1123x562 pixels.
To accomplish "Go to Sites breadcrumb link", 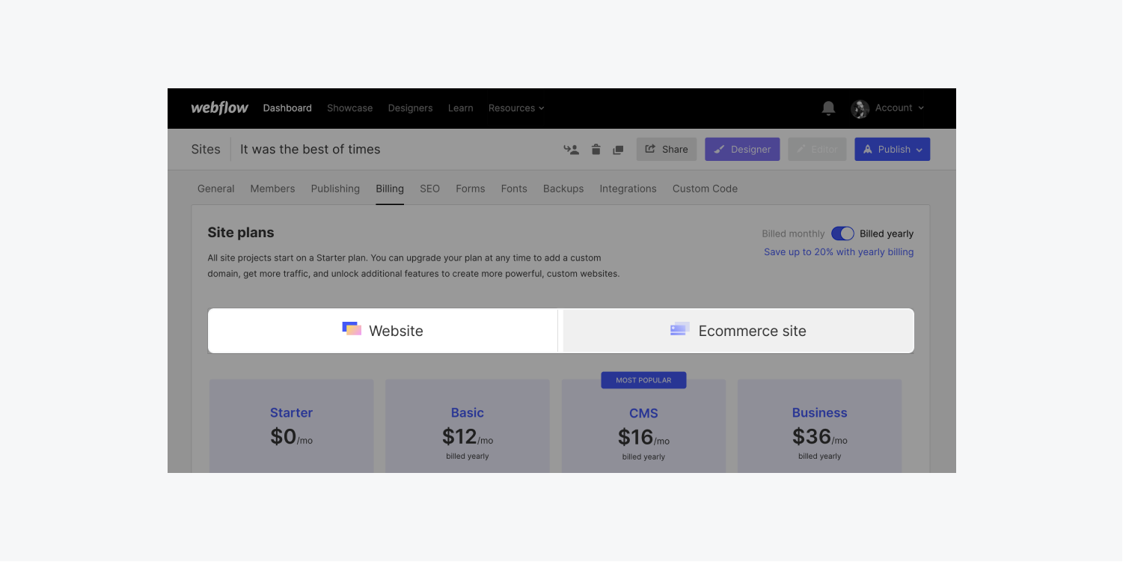I will click(x=206, y=149).
